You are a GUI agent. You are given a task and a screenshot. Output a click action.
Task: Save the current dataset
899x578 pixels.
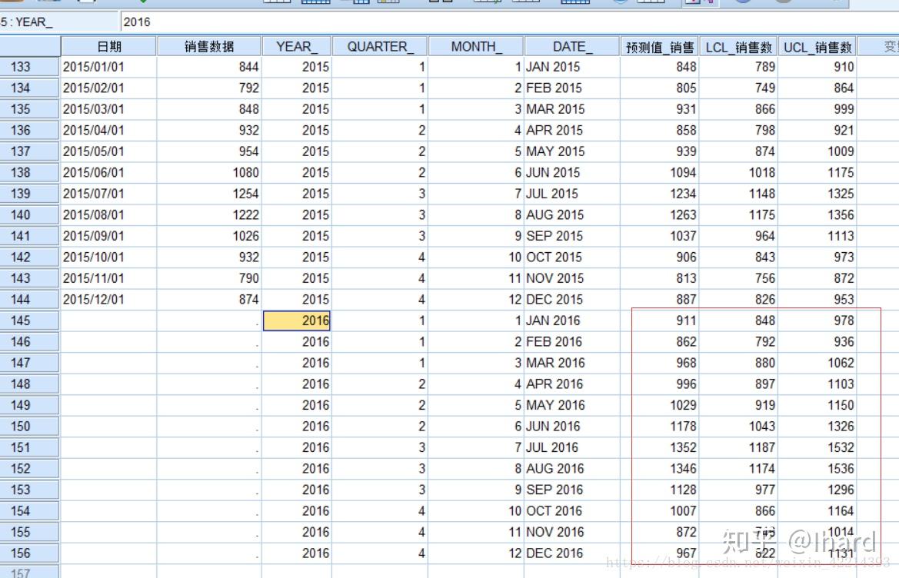pos(48,4)
